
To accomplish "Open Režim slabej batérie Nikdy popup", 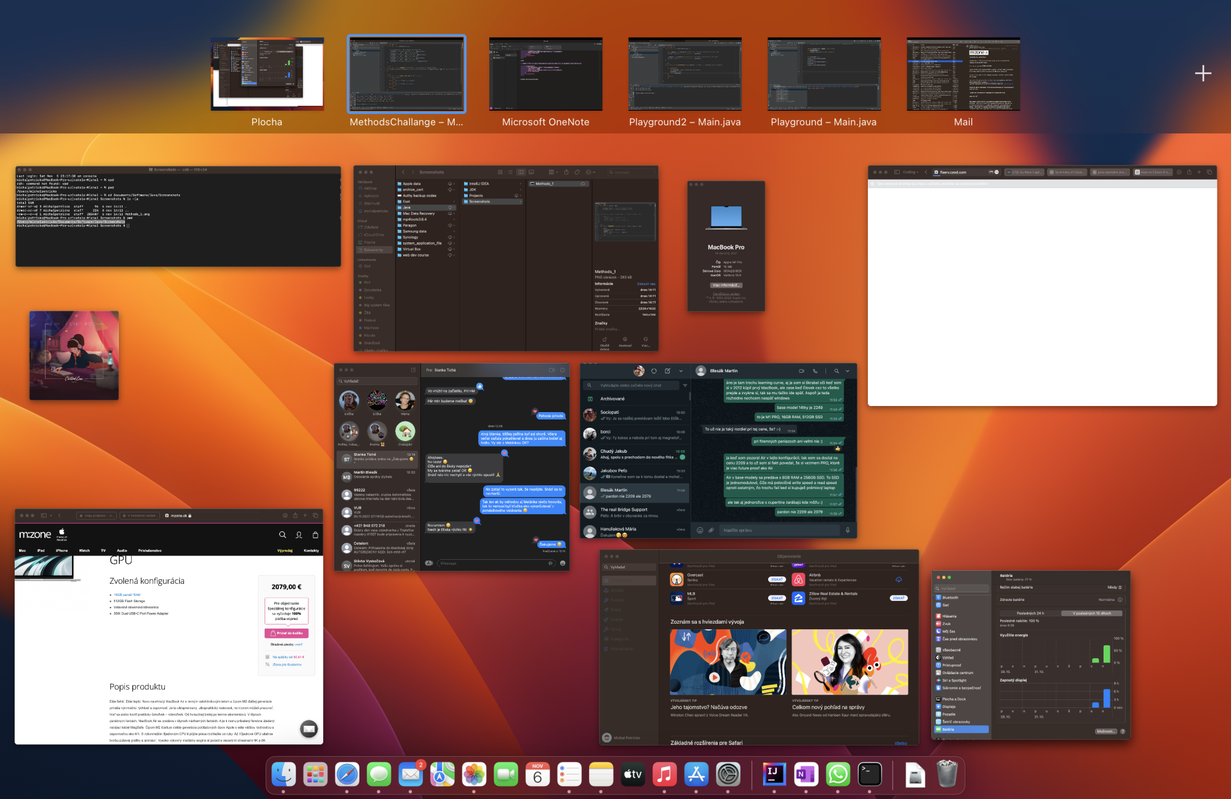I will pos(1114,587).
